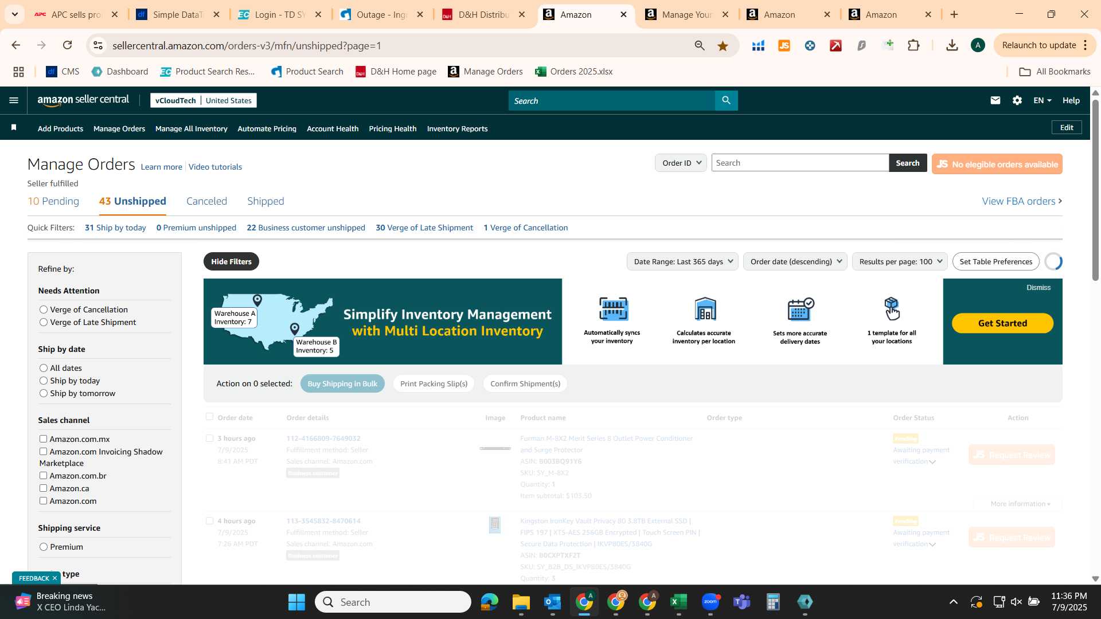Image resolution: width=1101 pixels, height=619 pixels.
Task: Expand Awaiting payment verification for order 113-3545832-8470614
Action: click(932, 544)
